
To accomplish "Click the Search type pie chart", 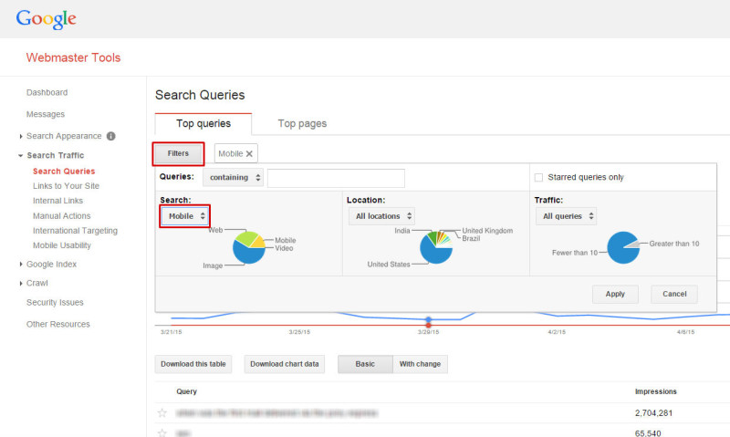I will (x=248, y=247).
